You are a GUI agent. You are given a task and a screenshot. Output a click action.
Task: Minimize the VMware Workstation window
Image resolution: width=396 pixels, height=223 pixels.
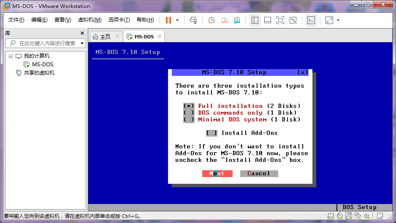pos(356,5)
